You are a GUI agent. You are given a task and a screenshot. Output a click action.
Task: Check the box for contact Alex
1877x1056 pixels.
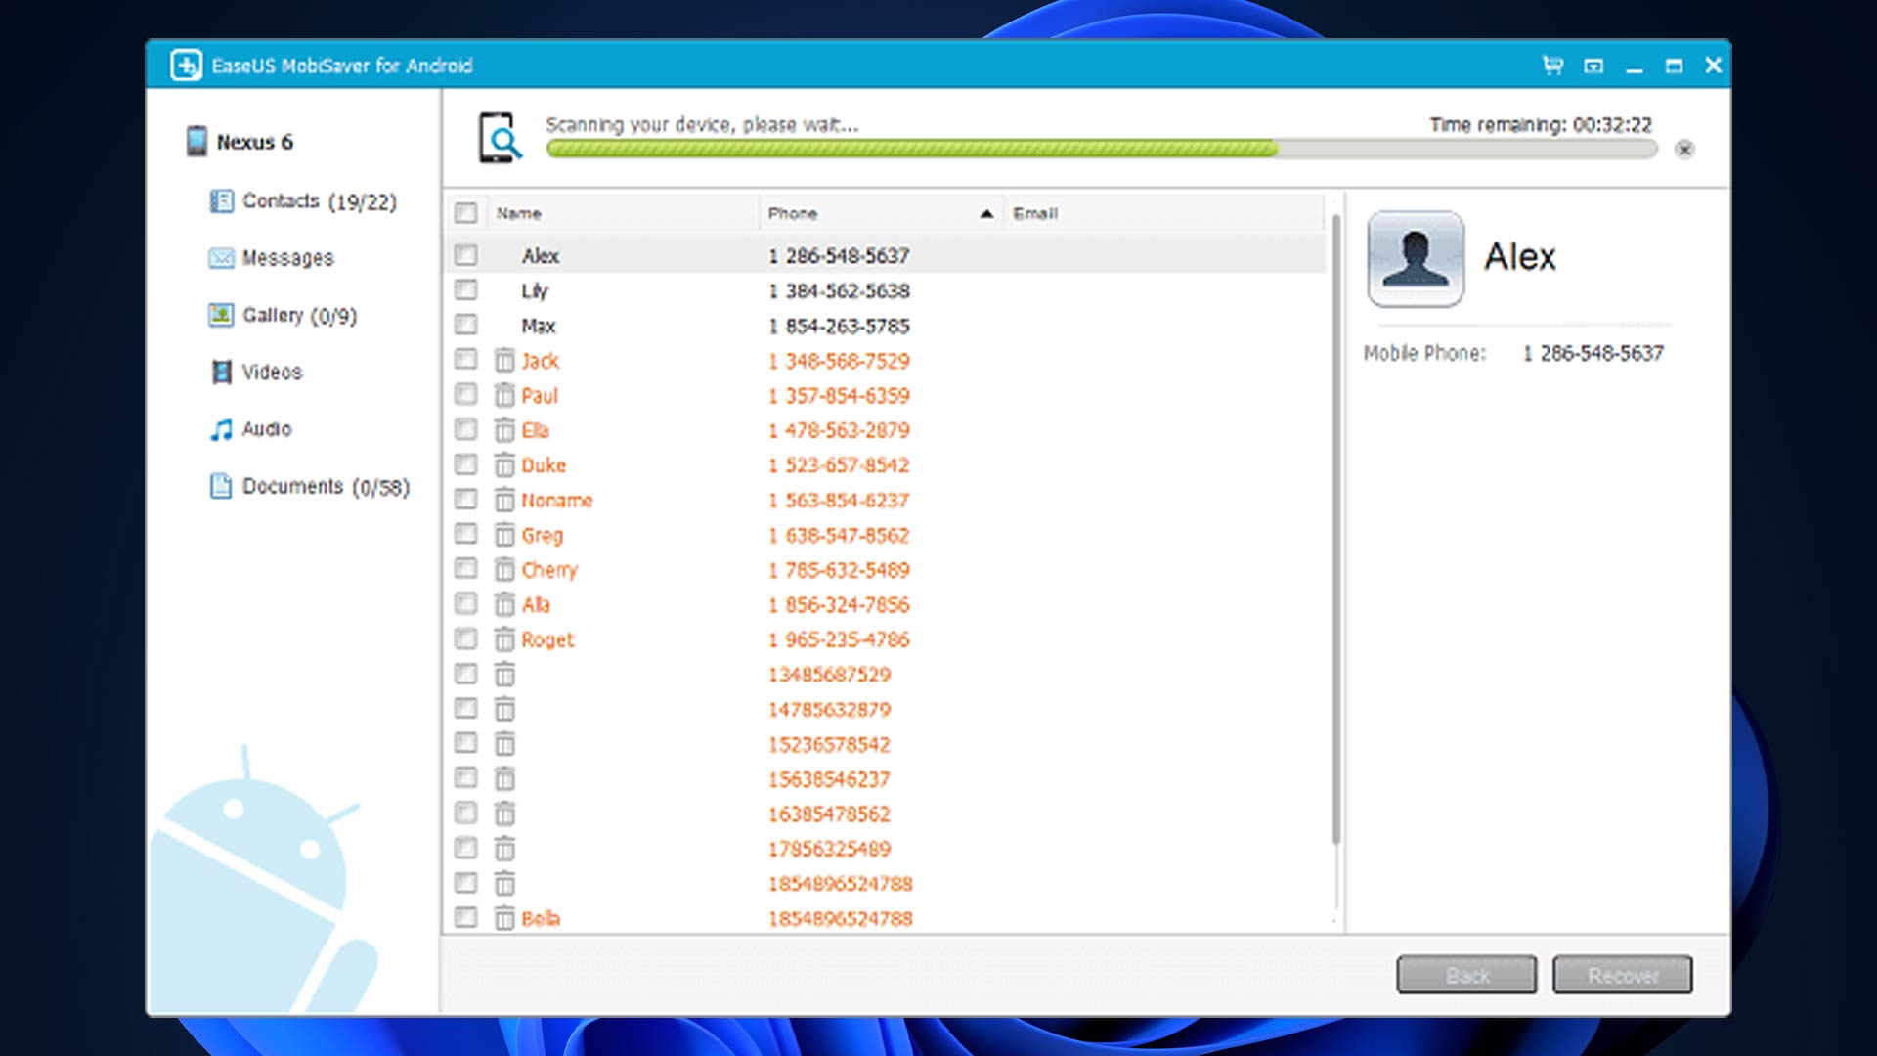point(466,255)
